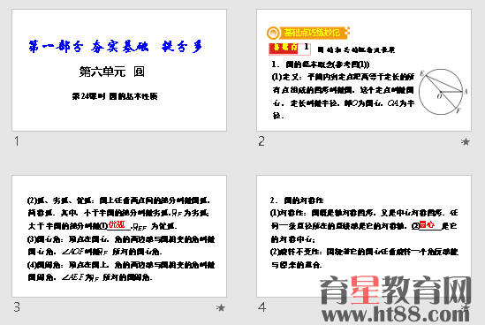Screen dimensions: 485x325
Task: Click slide number 1 label
Action: pyautogui.click(x=17, y=141)
